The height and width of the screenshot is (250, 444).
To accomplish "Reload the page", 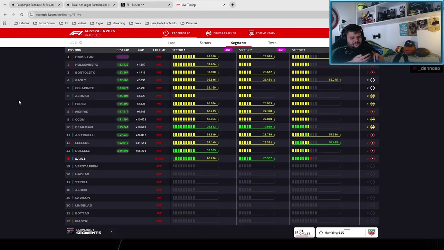I will click(22, 15).
